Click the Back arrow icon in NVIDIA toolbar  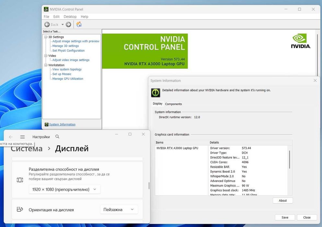point(47,24)
